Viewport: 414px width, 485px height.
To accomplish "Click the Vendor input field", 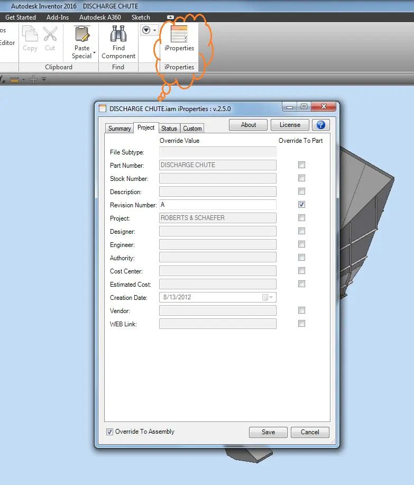I will point(218,310).
